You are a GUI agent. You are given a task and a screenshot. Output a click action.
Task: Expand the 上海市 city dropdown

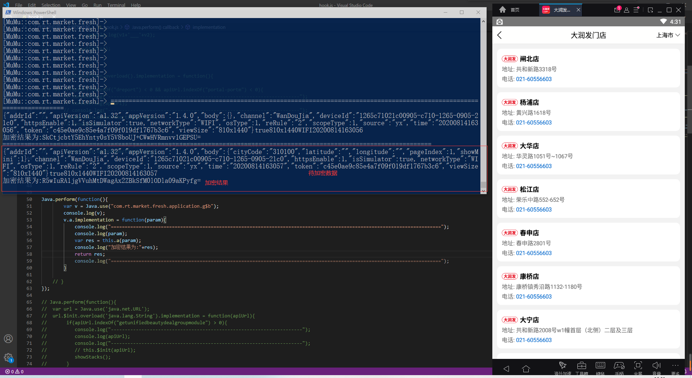click(x=668, y=35)
